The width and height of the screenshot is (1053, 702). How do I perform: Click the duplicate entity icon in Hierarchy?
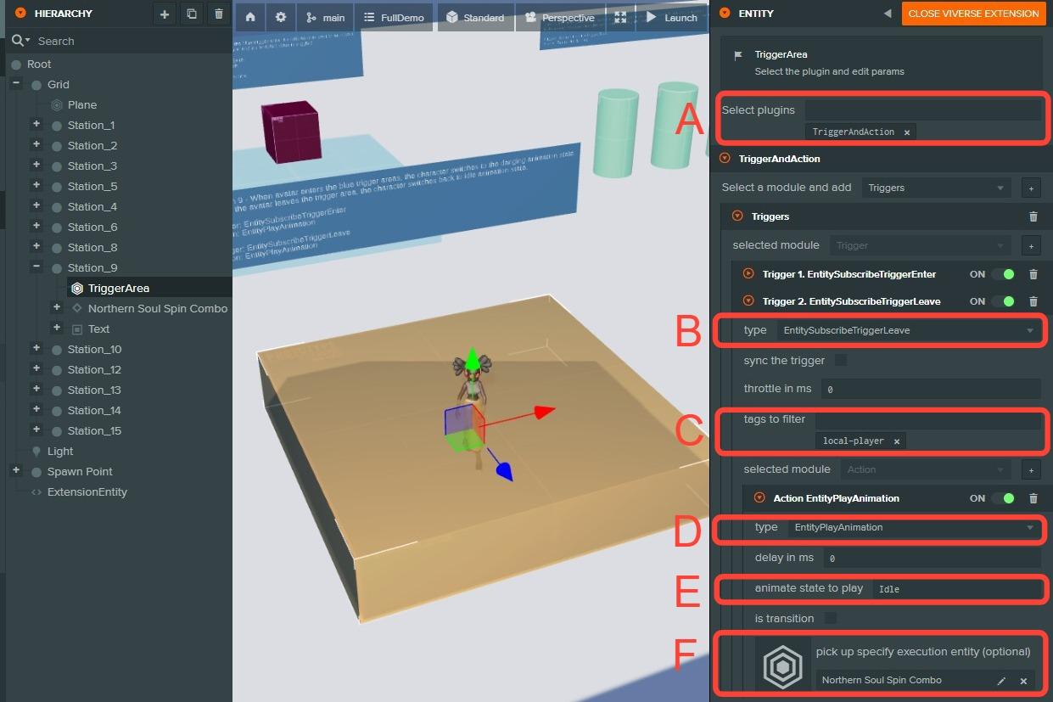click(x=192, y=14)
